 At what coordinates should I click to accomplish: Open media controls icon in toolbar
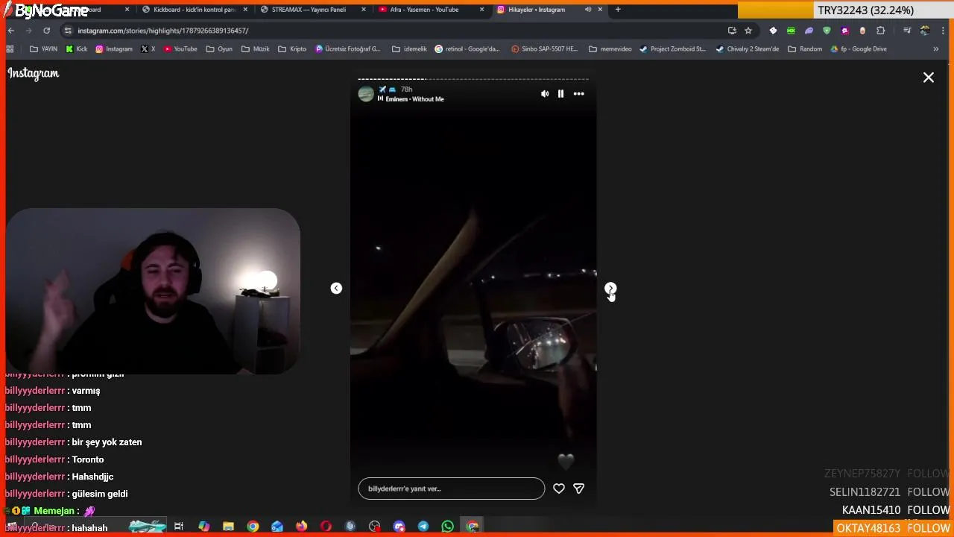click(x=907, y=31)
